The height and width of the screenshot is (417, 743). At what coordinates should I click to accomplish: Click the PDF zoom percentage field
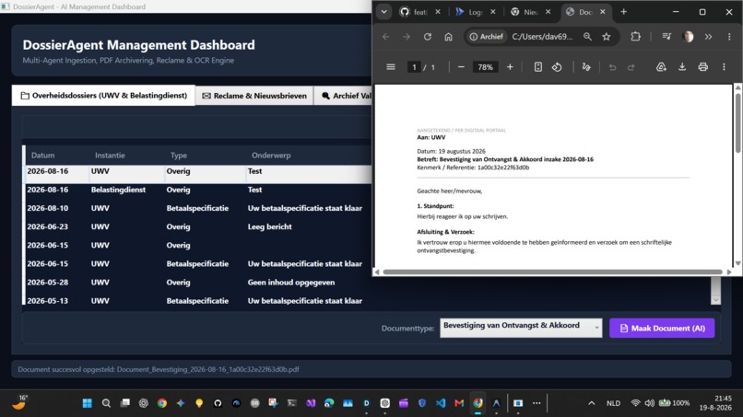[485, 67]
